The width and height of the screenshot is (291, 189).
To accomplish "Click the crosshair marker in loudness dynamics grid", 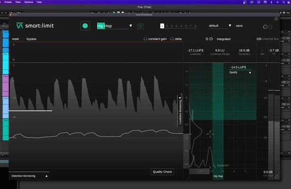I will pos(210,134).
